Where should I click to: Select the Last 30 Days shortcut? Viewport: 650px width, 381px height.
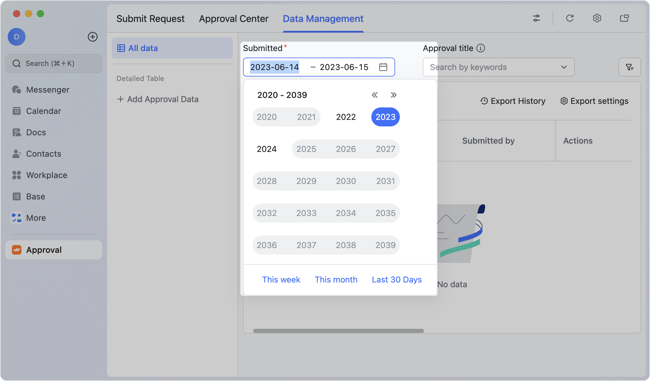pos(396,279)
